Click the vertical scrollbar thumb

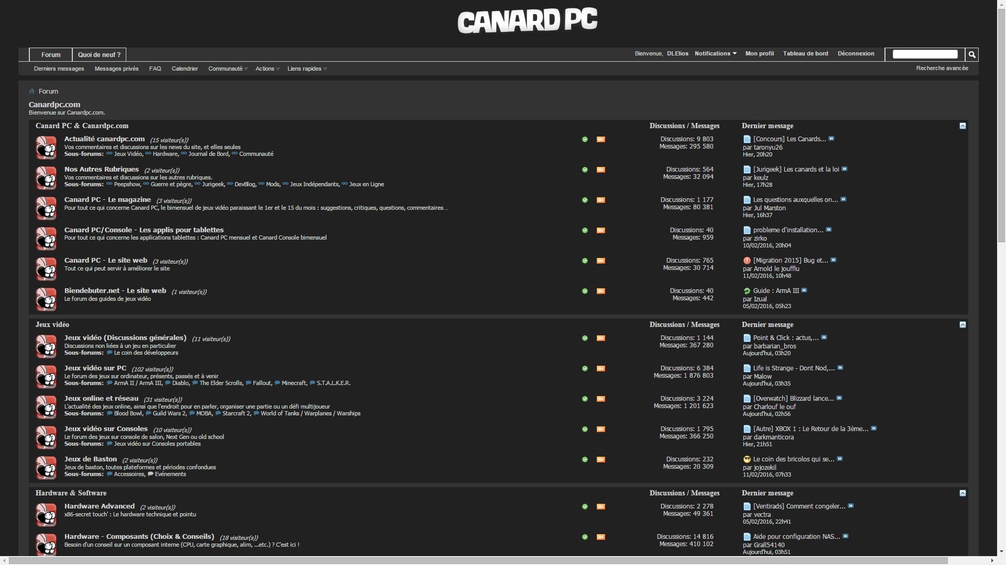pyautogui.click(x=1001, y=126)
